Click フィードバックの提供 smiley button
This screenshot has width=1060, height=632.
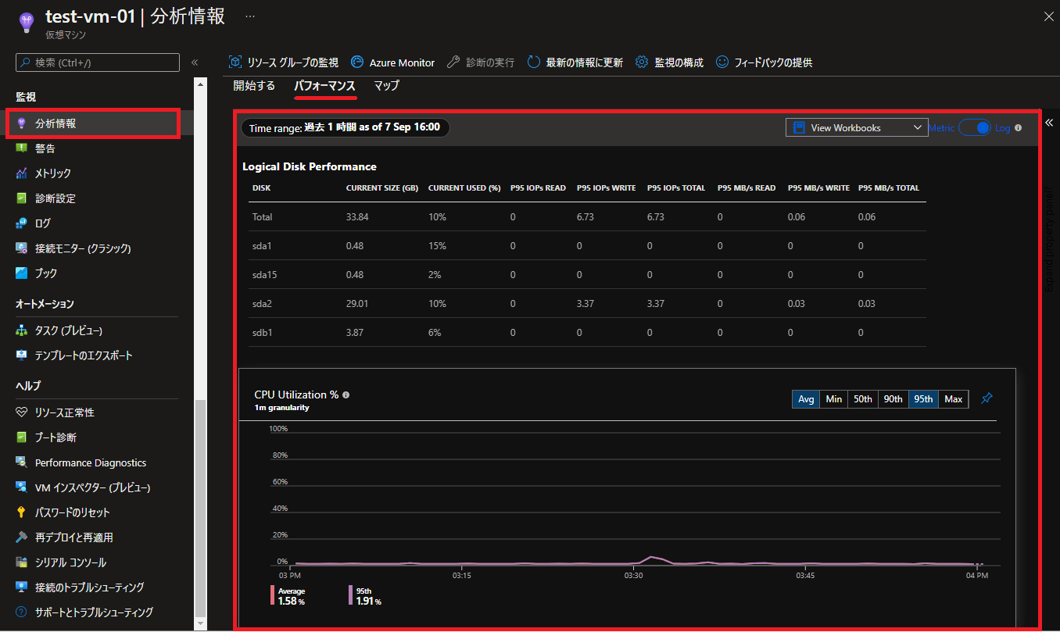tap(765, 62)
